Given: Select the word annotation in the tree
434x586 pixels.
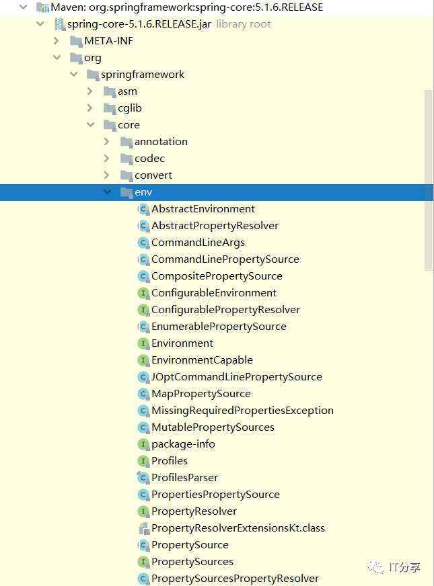Looking at the screenshot, I should point(161,142).
